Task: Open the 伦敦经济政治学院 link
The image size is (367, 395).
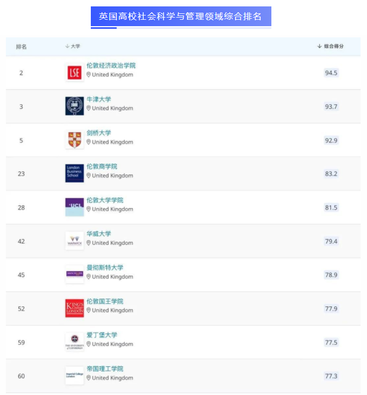Action: (111, 66)
